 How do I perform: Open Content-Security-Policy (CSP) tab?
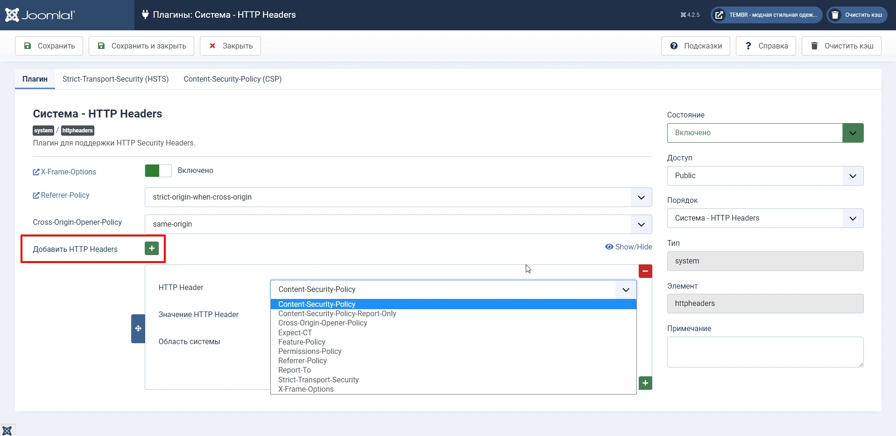(x=233, y=79)
